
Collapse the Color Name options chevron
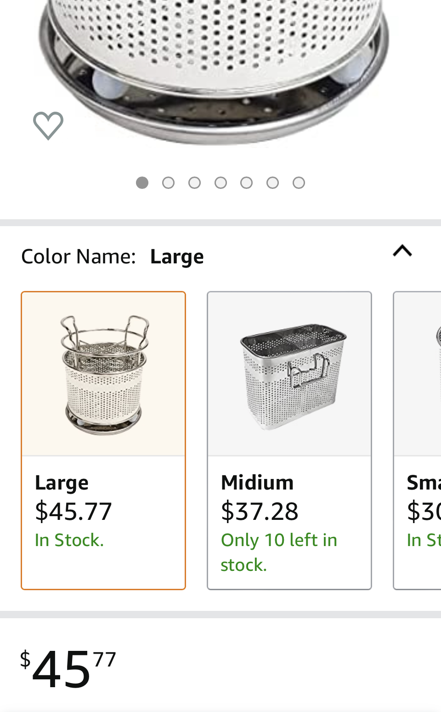402,251
